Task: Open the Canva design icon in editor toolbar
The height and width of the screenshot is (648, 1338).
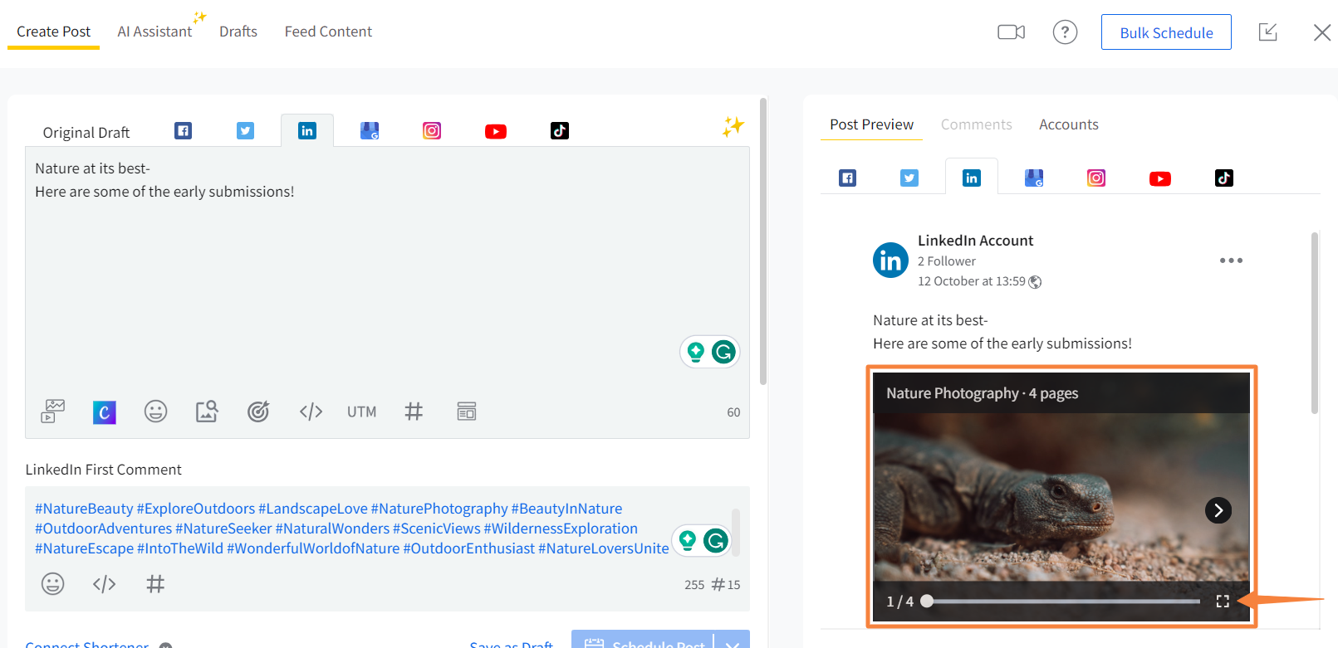Action: click(x=105, y=412)
